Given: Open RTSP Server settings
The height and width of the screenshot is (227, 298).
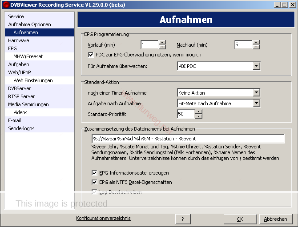Looking at the screenshot, I should pos(40,96).
